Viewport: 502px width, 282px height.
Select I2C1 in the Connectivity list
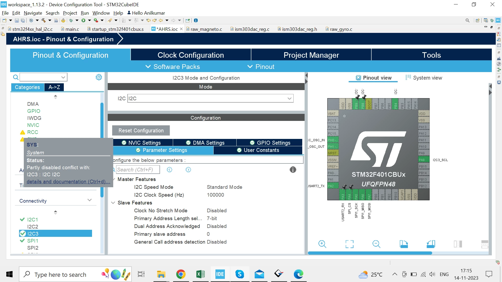tap(32, 220)
